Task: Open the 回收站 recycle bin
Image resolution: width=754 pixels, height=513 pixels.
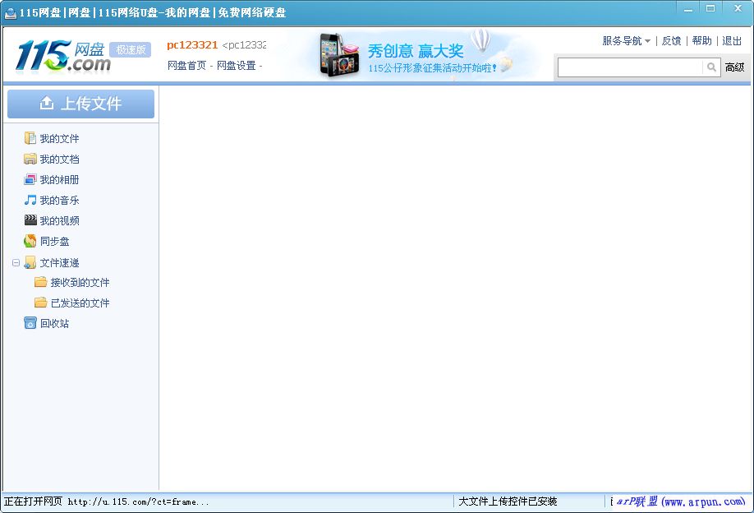Action: point(51,323)
